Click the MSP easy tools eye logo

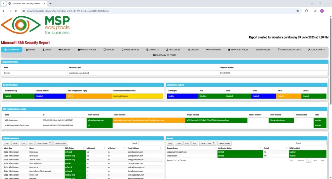(21, 25)
